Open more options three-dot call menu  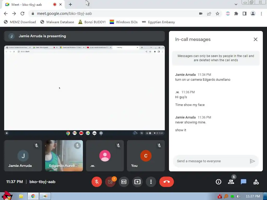151,182
